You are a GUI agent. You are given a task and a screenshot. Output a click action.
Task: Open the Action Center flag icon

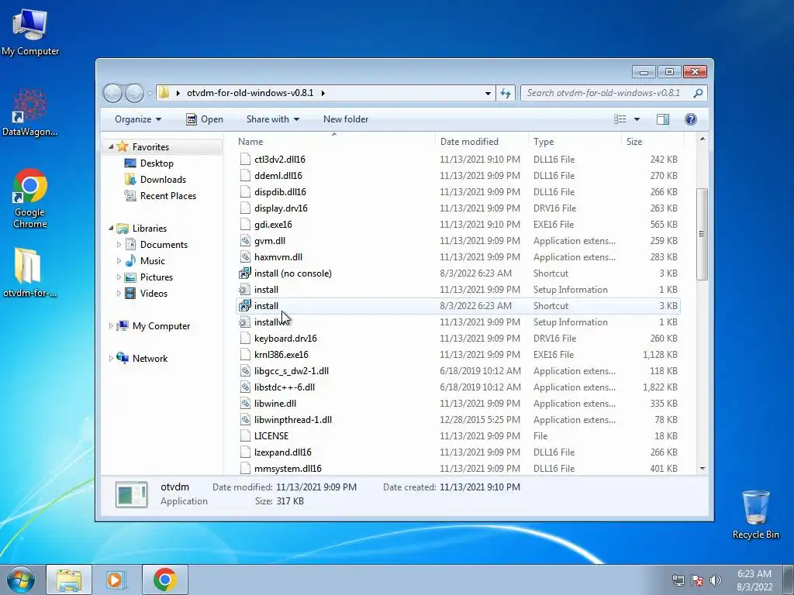[x=697, y=580]
